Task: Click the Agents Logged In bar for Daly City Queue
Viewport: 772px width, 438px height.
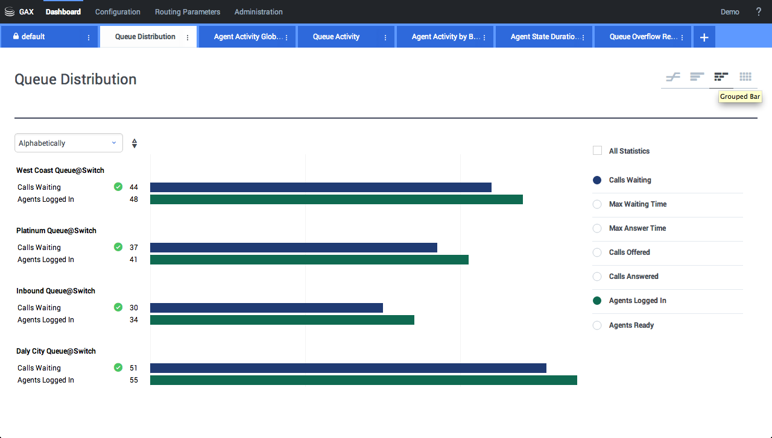Action: click(x=362, y=380)
